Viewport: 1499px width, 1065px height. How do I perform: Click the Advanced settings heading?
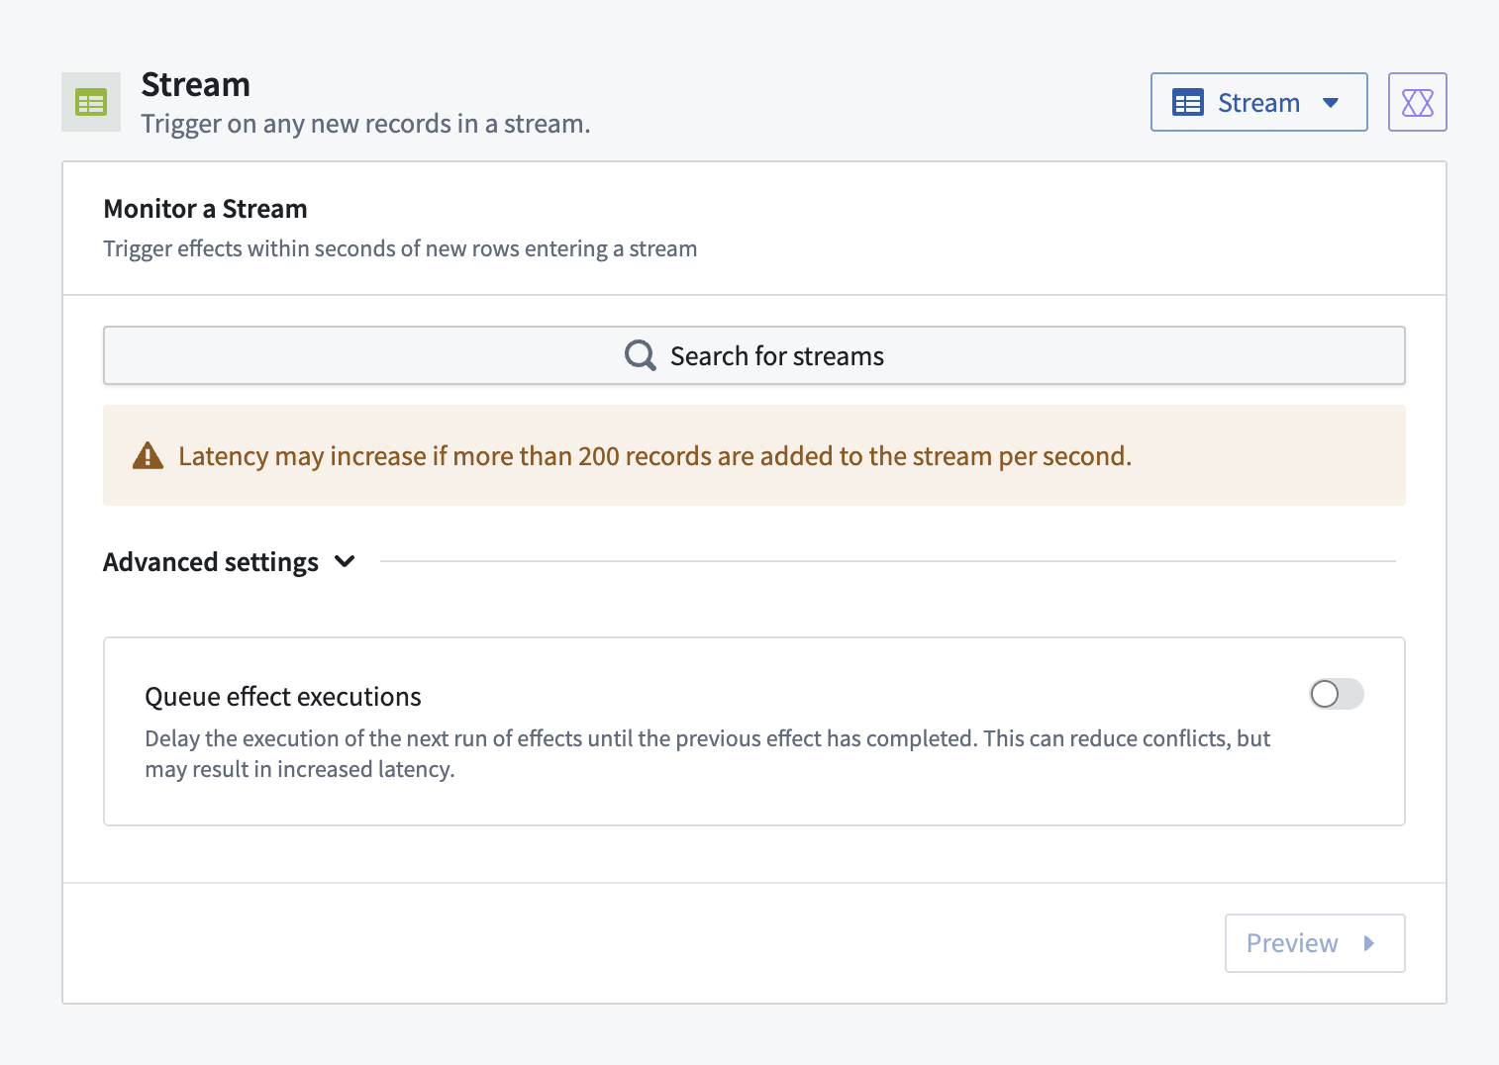(211, 562)
